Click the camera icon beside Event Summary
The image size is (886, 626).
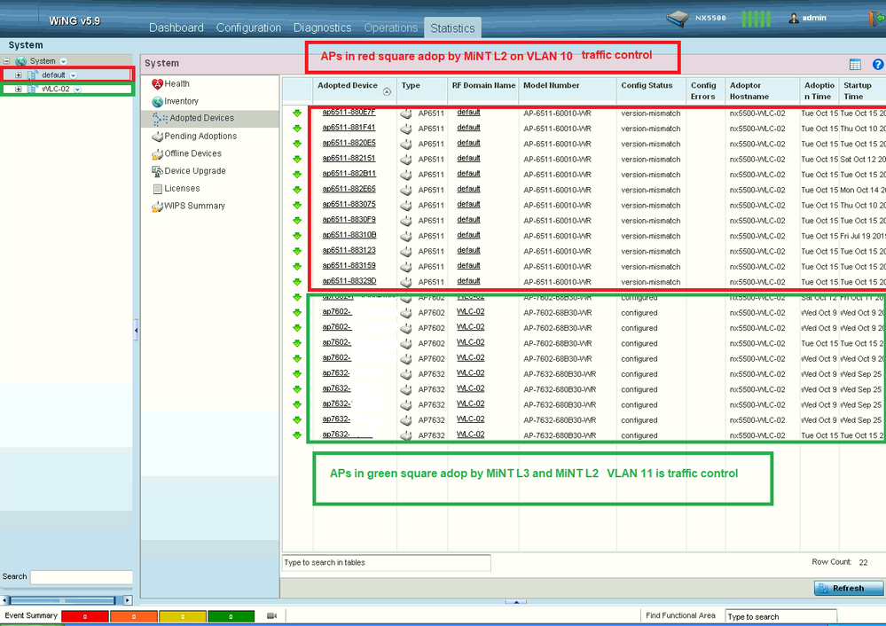[x=272, y=615]
